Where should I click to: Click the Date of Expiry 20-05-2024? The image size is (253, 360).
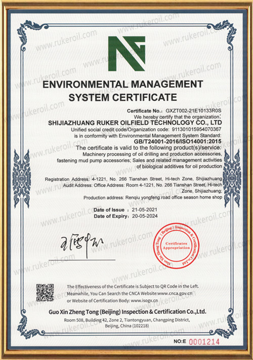coord(125,217)
